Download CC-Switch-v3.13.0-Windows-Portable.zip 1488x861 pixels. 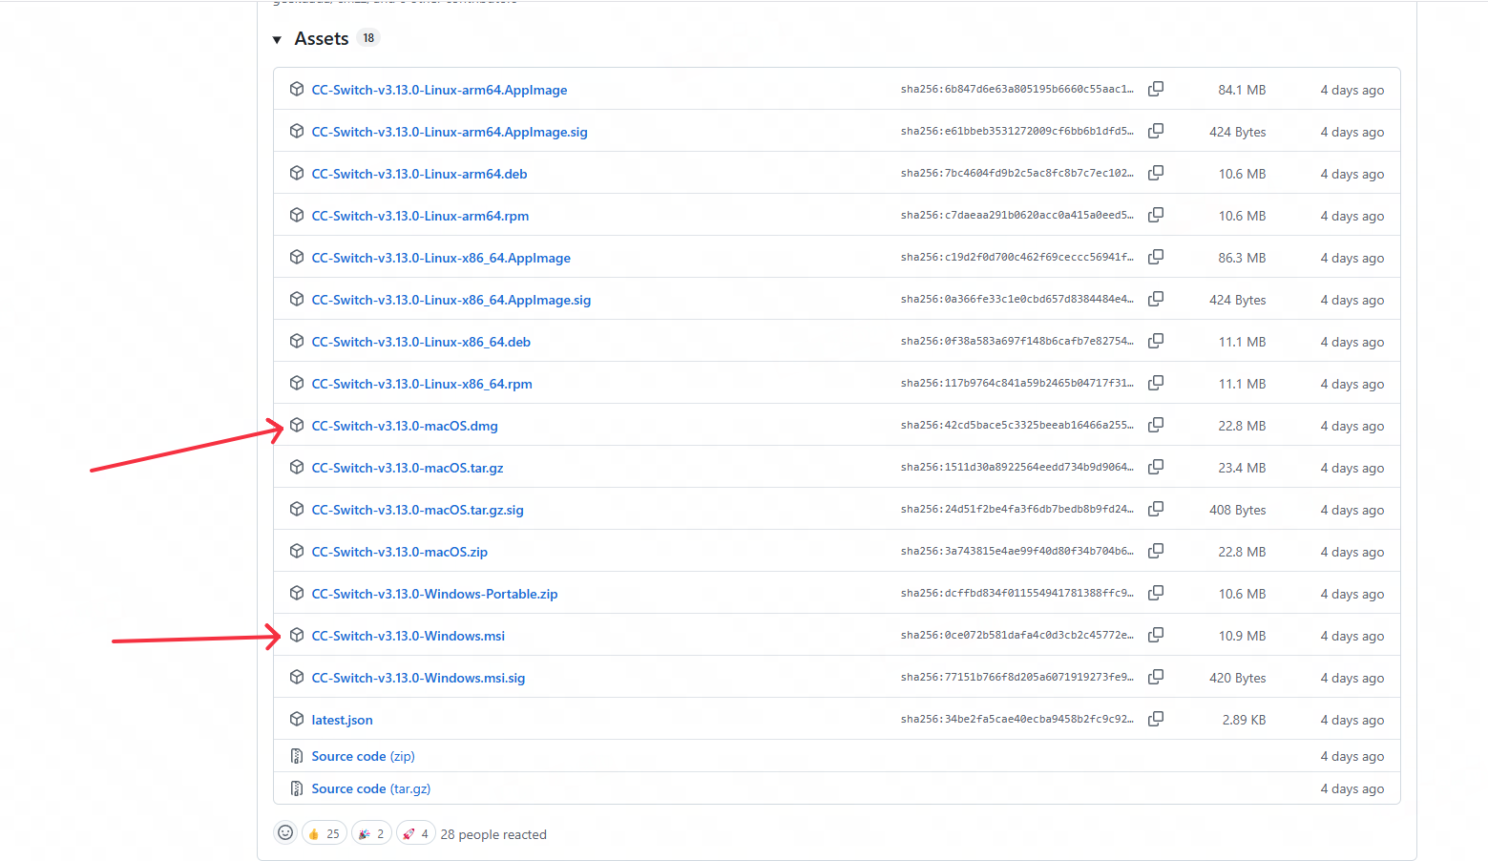(x=434, y=594)
